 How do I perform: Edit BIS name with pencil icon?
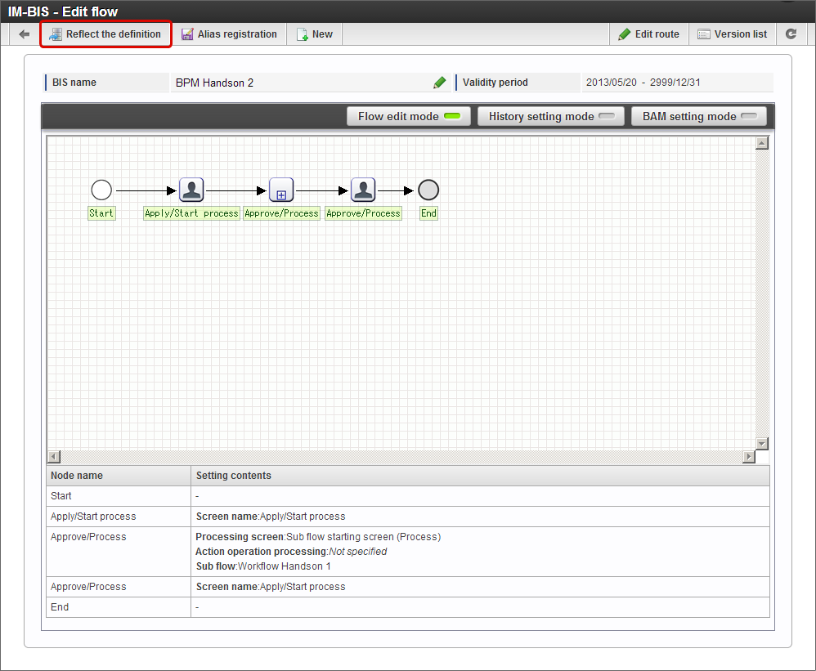click(440, 83)
